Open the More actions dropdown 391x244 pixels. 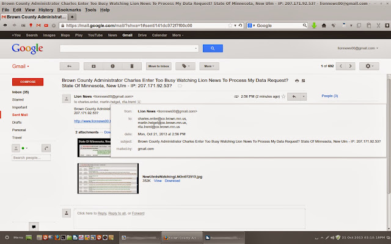209,66
